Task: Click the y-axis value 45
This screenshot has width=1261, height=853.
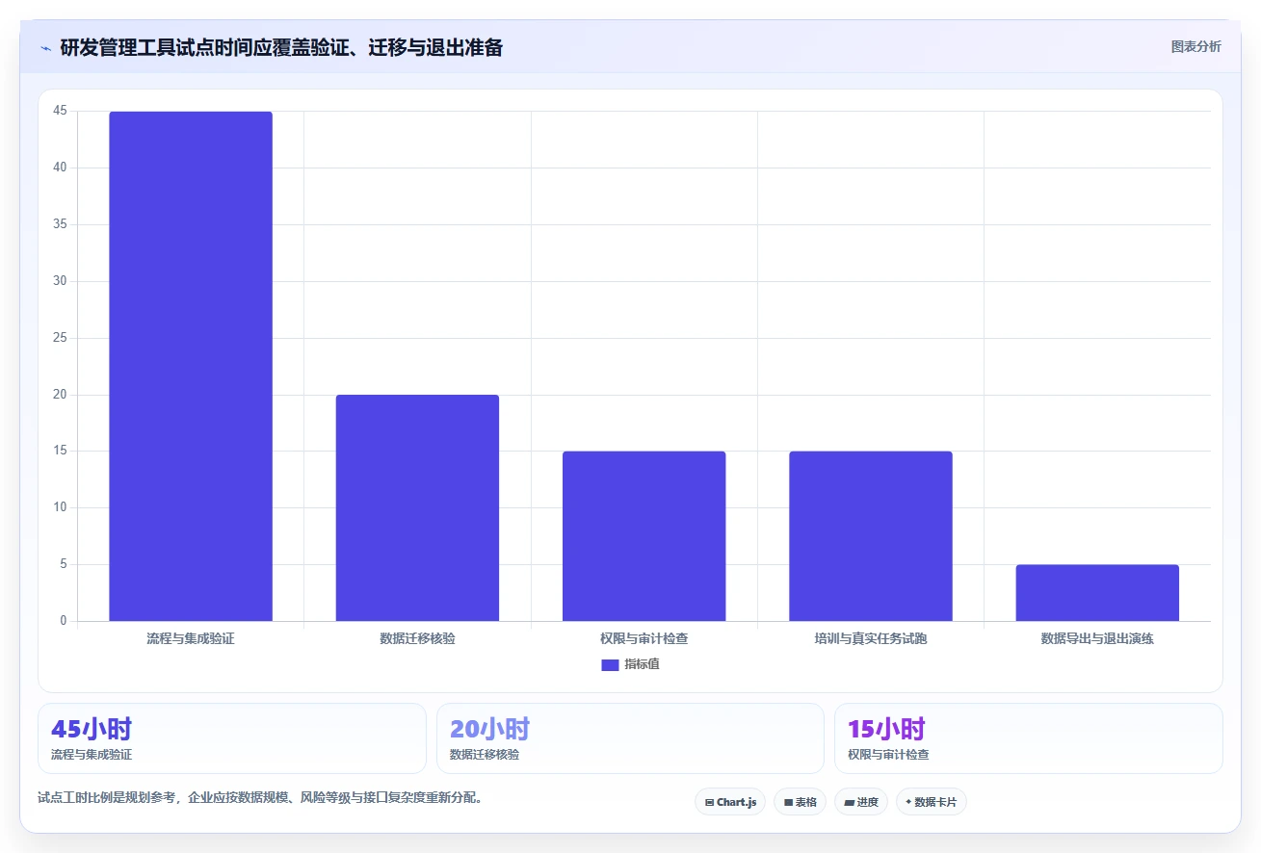Action: pos(60,111)
